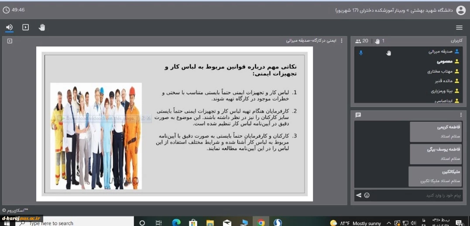Click the slide heading about work clothing laws

231,70
